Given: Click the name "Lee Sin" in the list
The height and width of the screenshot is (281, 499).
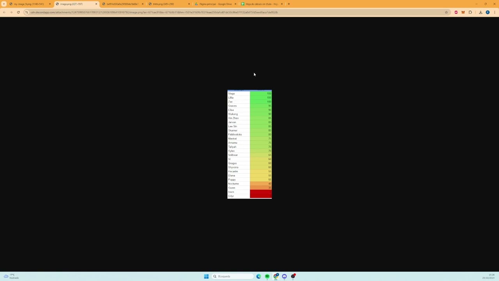Looking at the screenshot, I should click(233, 126).
